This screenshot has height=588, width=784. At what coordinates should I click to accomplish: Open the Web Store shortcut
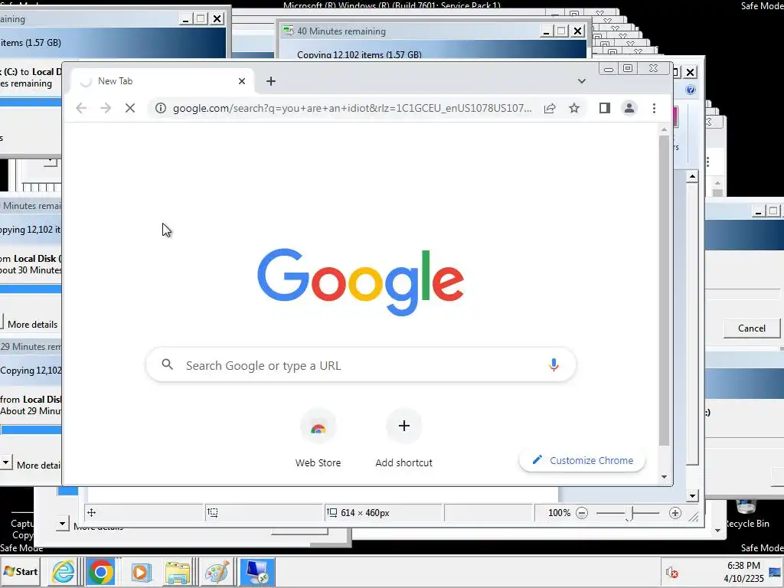pos(318,438)
